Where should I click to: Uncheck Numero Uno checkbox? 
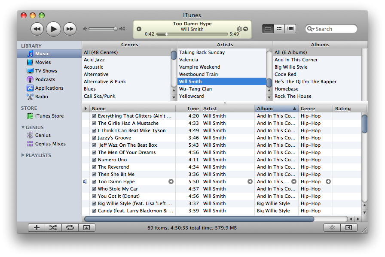pyautogui.click(x=94, y=160)
